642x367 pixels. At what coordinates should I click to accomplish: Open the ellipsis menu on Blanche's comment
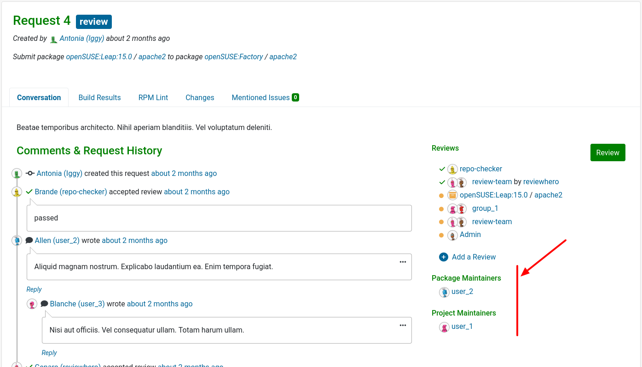pos(403,325)
